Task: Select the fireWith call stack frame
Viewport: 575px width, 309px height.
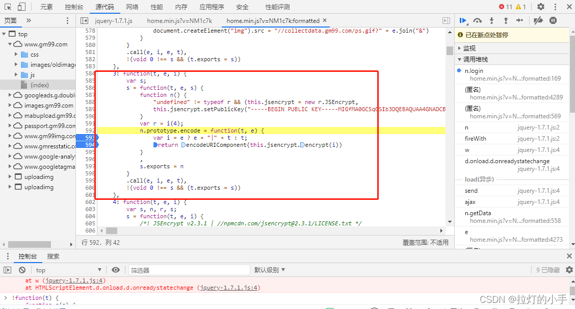Action: pyautogui.click(x=512, y=139)
